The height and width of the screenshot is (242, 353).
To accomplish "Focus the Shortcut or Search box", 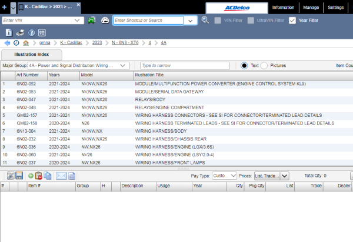I will point(148,21).
